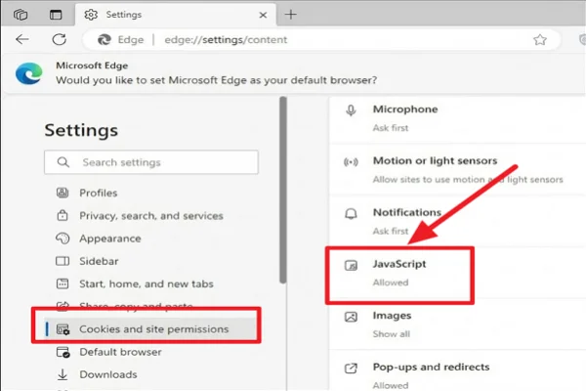Image resolution: width=586 pixels, height=391 pixels.
Task: Open Images permission
Action: [457, 325]
